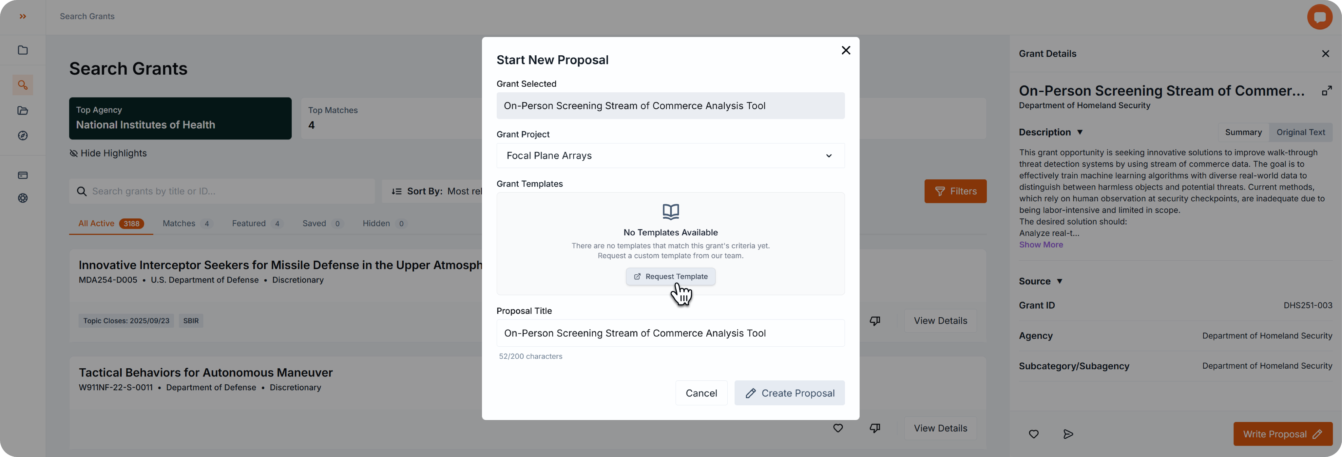Viewport: 1342px width, 457px height.
Task: Open the chat support bubble icon
Action: [1319, 17]
